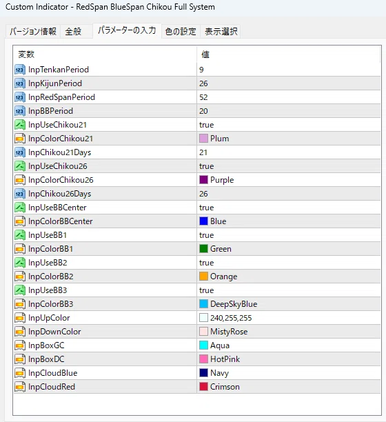Select the InpBoxGC variable name

coord(46,345)
